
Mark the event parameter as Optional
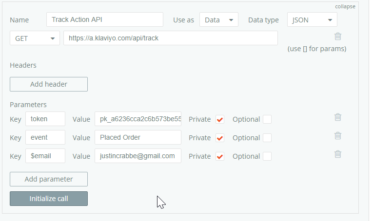coord(267,138)
